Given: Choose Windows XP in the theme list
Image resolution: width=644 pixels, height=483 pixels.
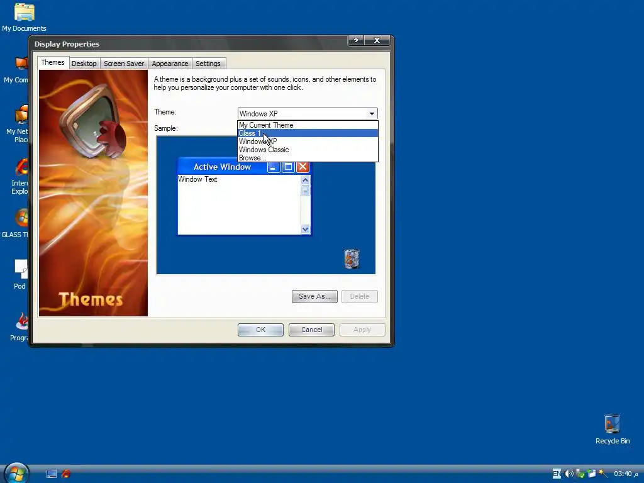Looking at the screenshot, I should pyautogui.click(x=308, y=142).
